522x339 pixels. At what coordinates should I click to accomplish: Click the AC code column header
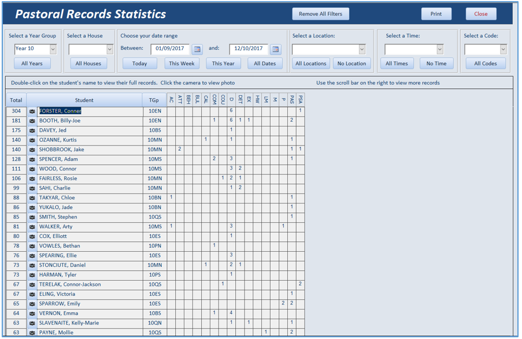click(172, 99)
